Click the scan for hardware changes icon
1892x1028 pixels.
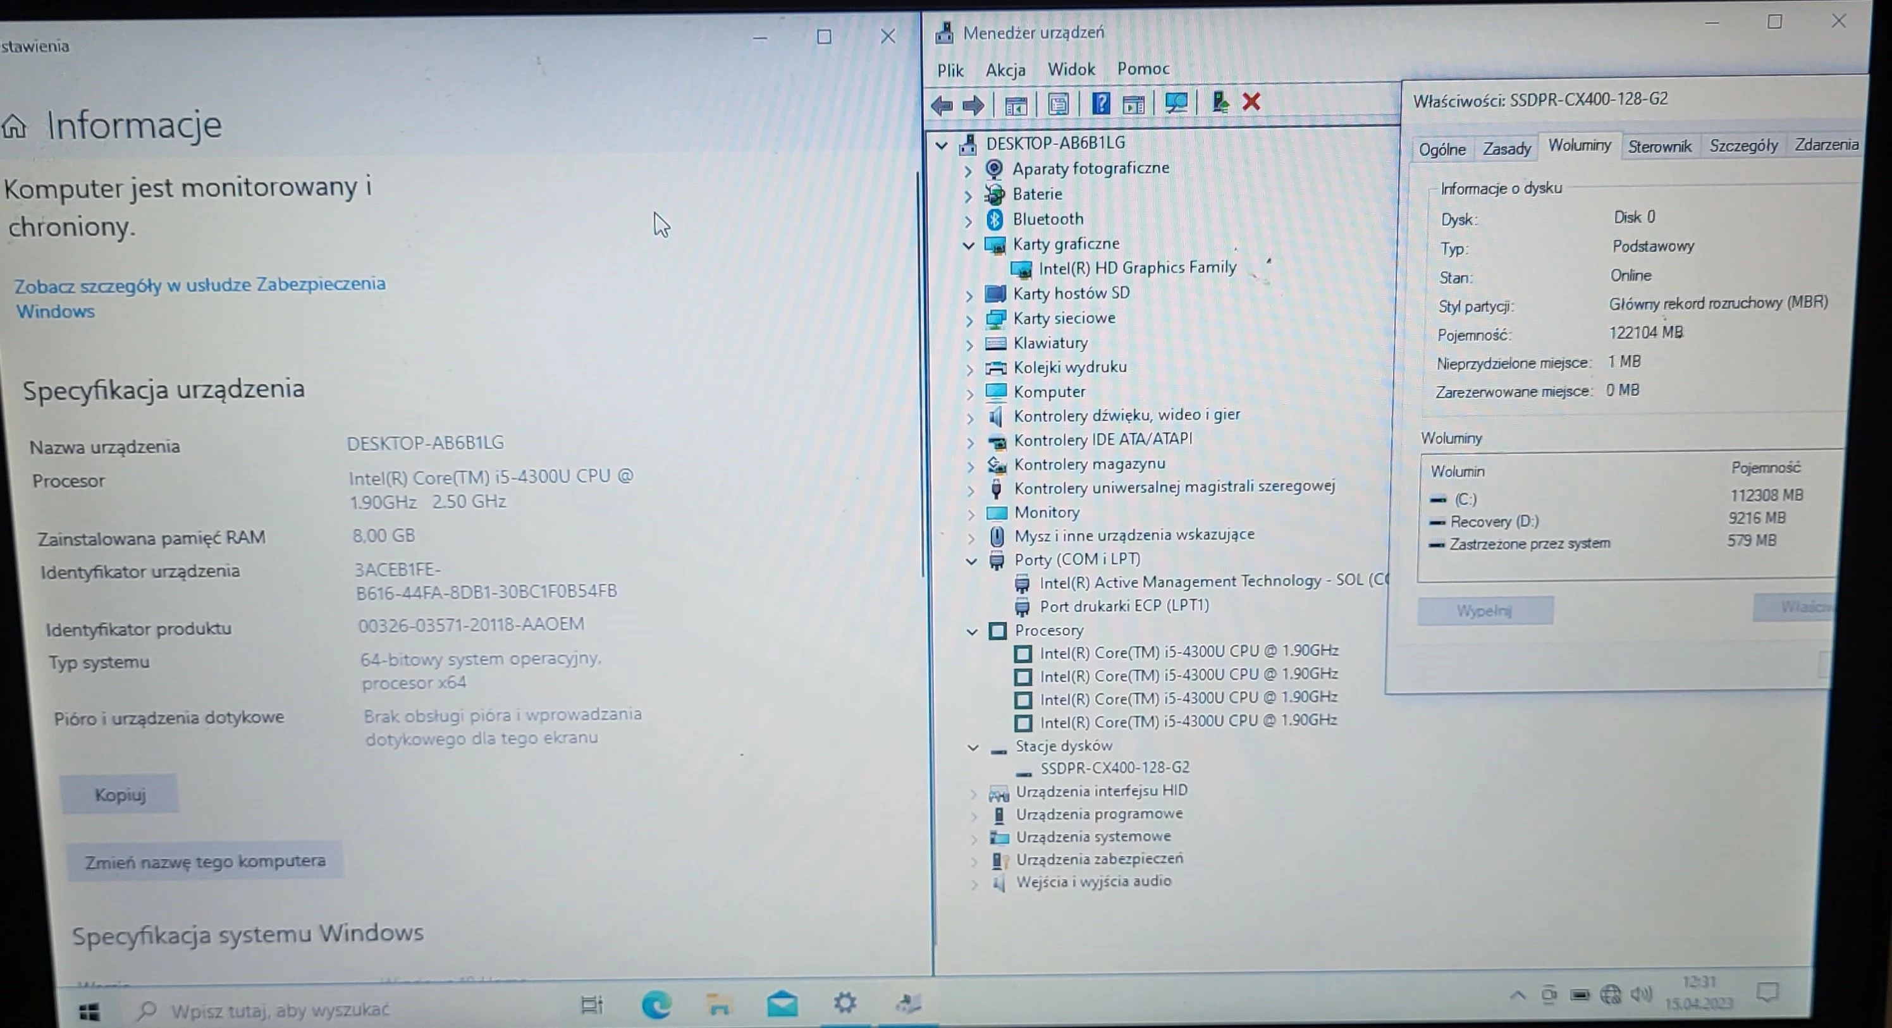1176,103
